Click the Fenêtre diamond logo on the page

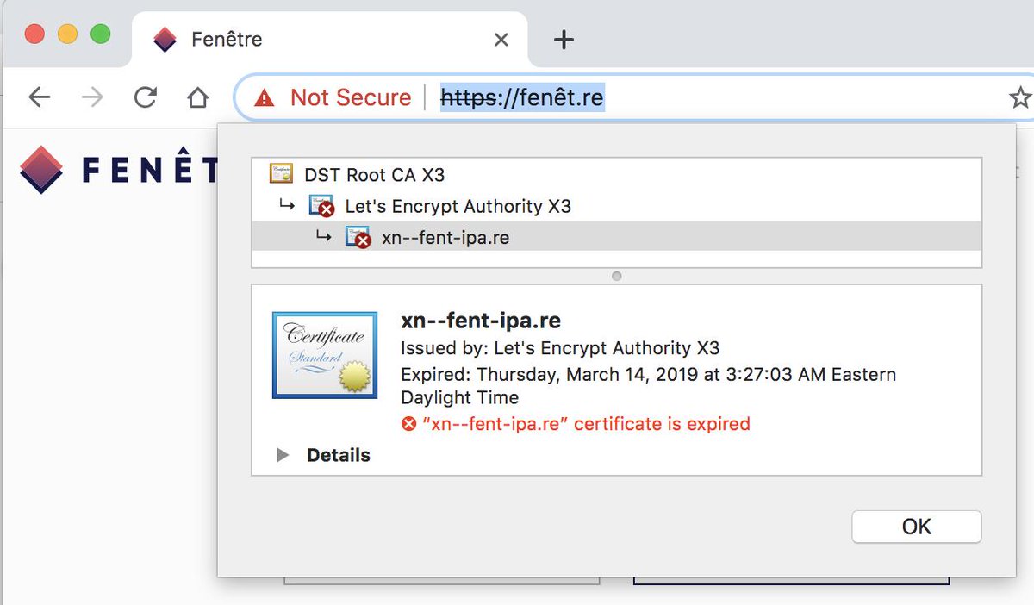[x=41, y=170]
